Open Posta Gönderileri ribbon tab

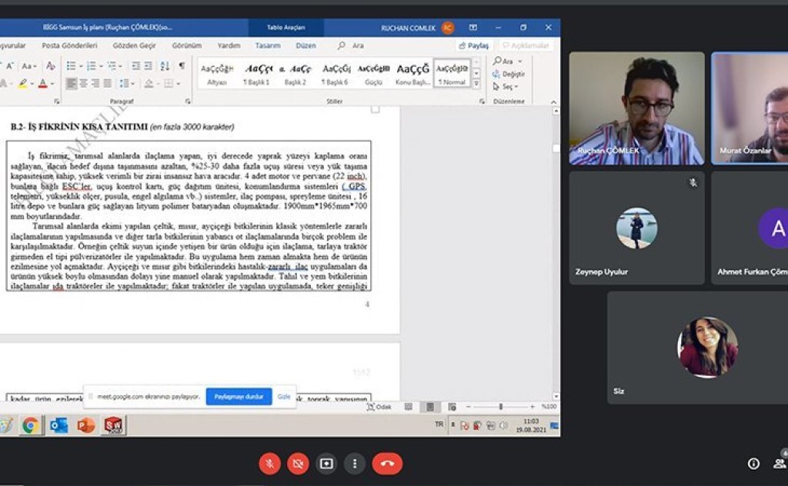pos(69,45)
